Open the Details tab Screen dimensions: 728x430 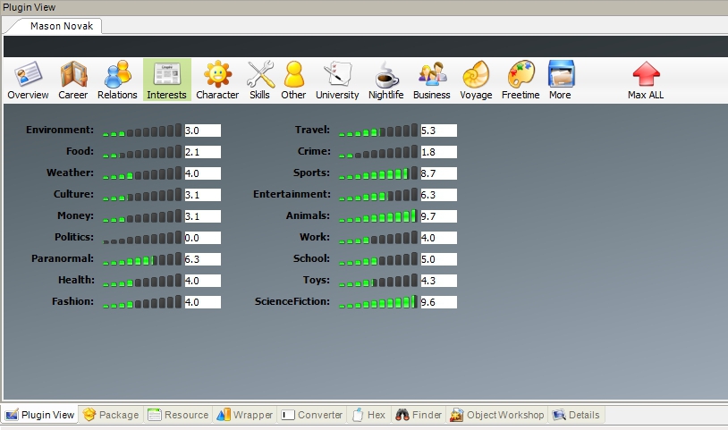pos(576,415)
